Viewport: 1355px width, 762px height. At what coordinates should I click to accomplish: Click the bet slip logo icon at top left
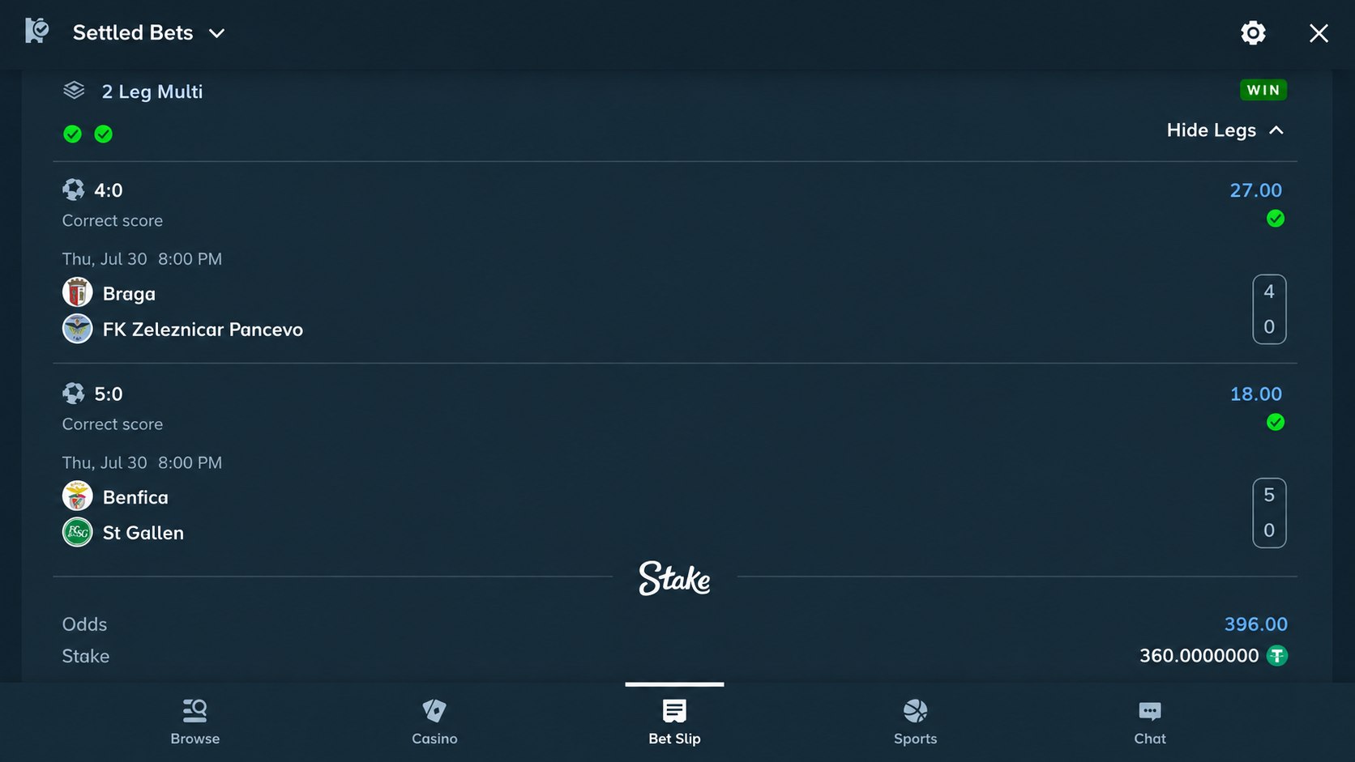click(x=36, y=31)
